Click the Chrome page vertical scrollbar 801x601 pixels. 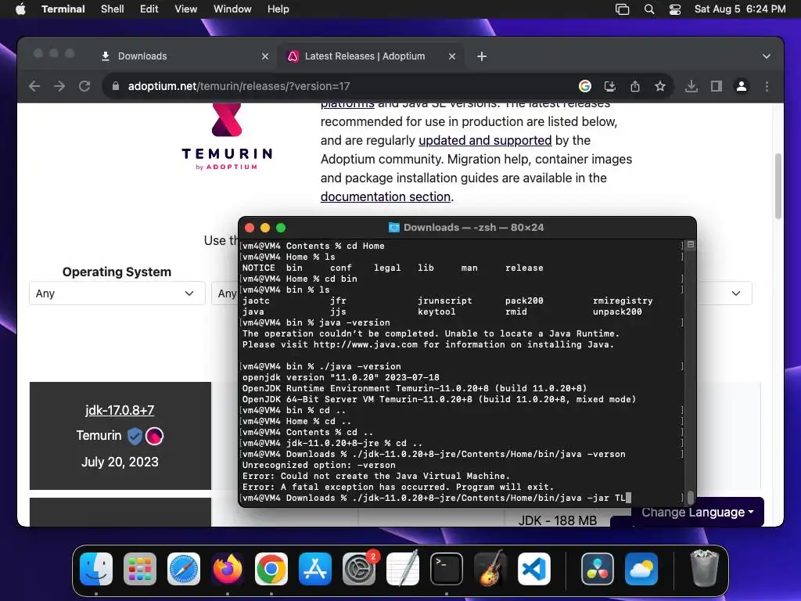778,186
